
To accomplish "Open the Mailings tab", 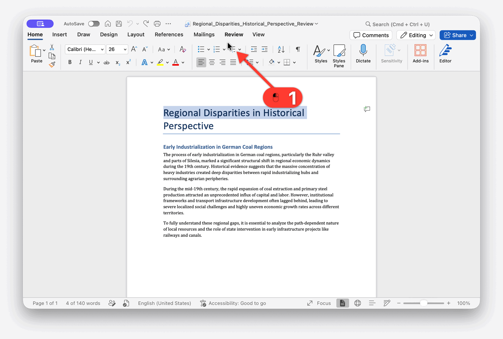I will click(x=204, y=35).
